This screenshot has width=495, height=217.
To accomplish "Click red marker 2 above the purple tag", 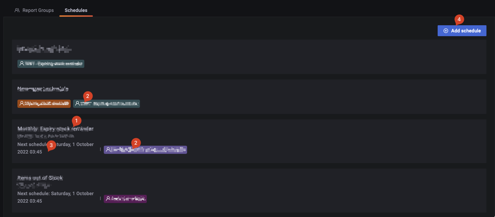I will (x=136, y=143).
